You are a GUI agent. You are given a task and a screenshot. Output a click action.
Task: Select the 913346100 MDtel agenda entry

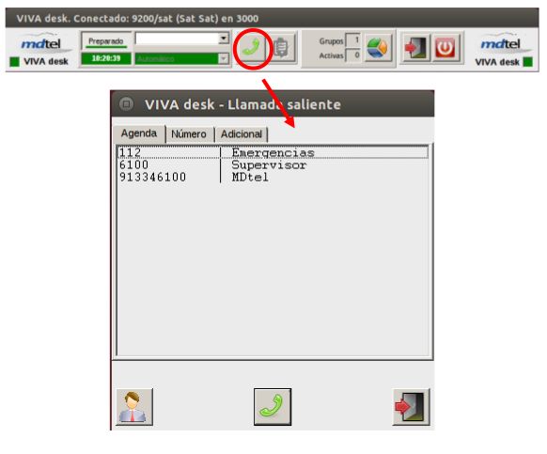coord(273,177)
